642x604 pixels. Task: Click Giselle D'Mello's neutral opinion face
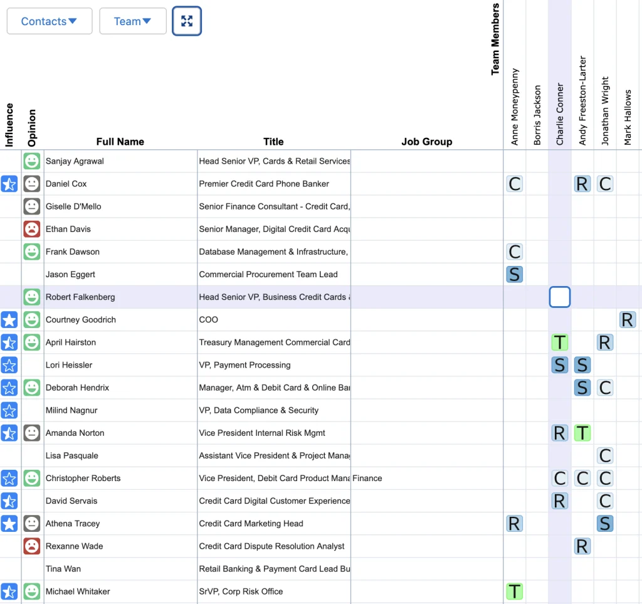coord(32,206)
